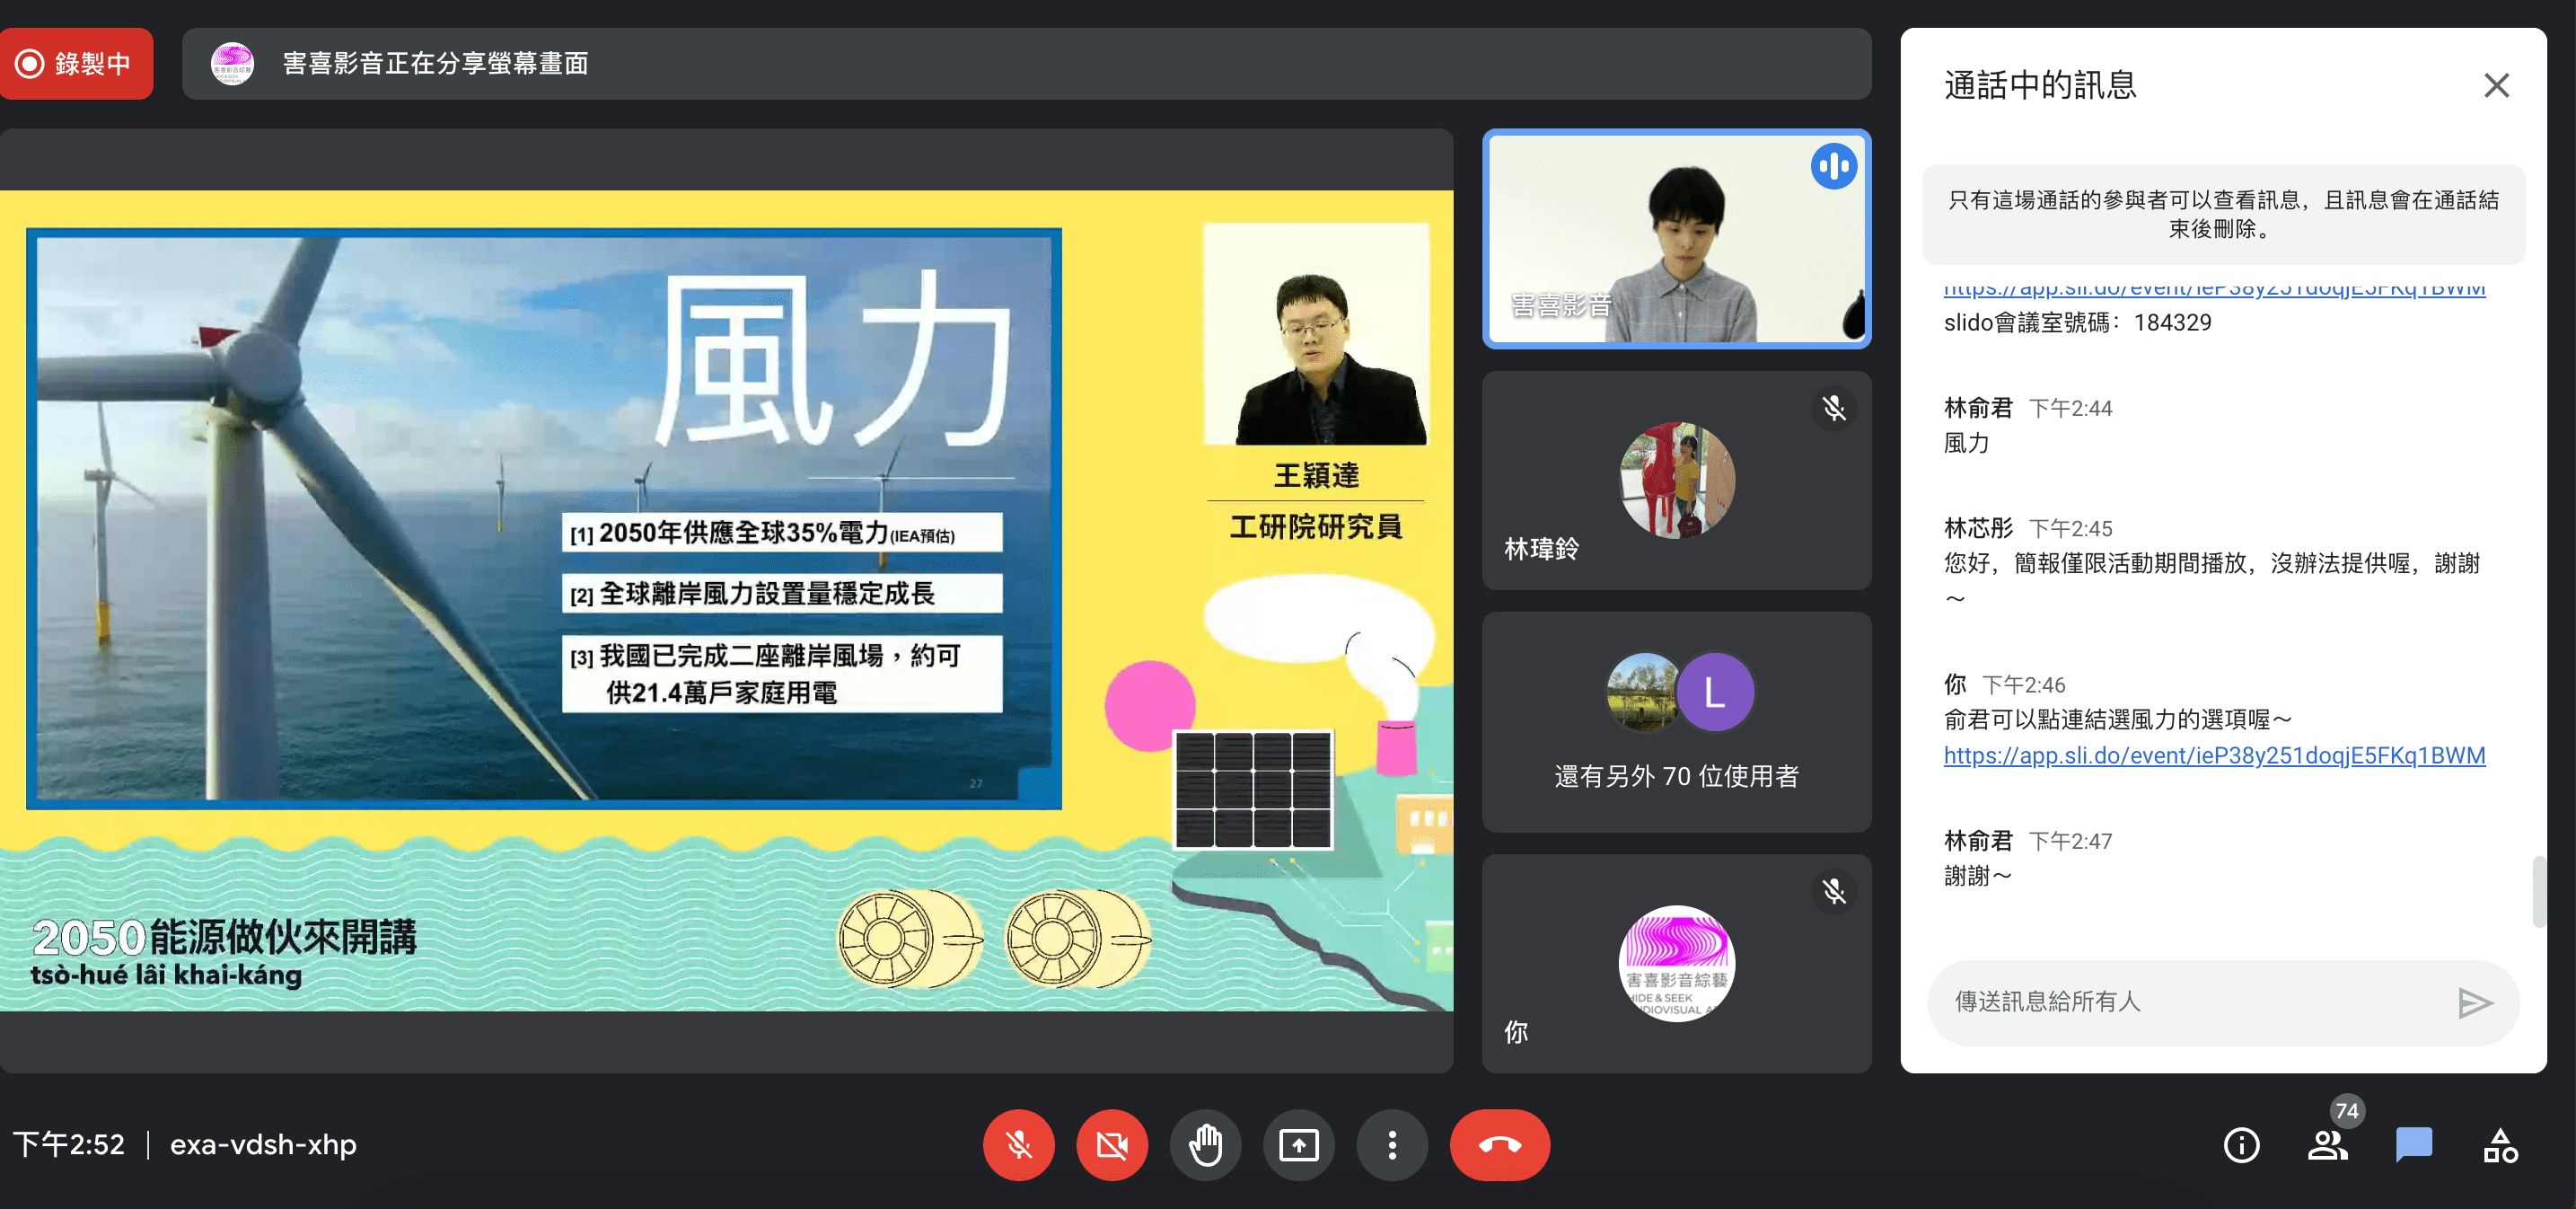
Task: Click the red recording indicator
Action: click(x=76, y=63)
